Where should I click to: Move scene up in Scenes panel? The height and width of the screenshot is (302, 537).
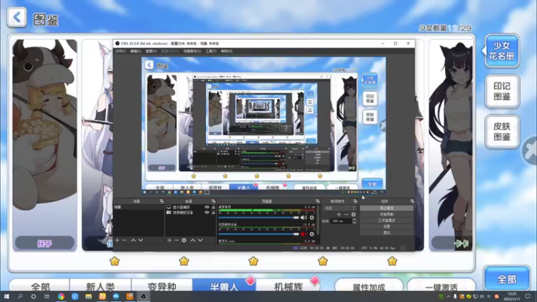133,240
